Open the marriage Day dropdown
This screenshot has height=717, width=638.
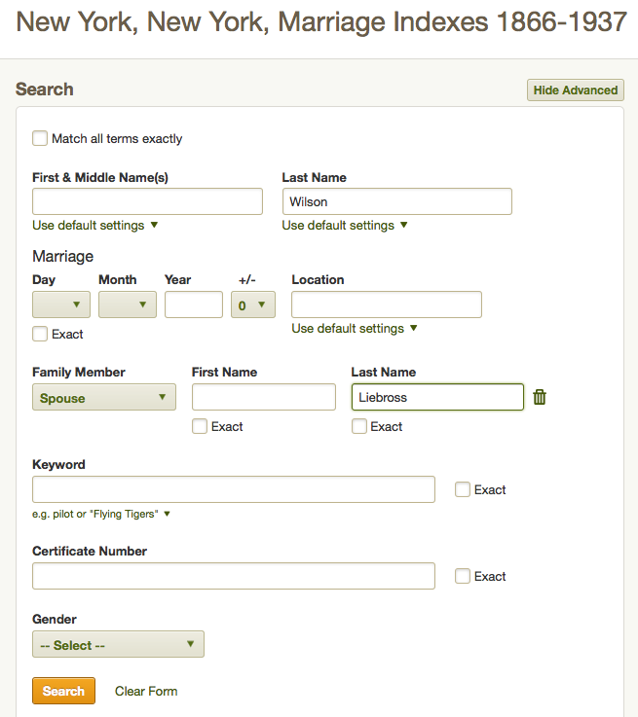tap(60, 305)
